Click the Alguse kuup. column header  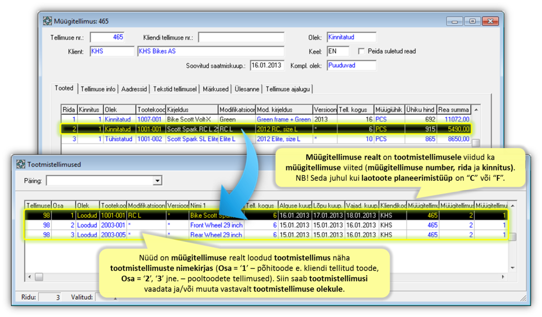coord(295,206)
